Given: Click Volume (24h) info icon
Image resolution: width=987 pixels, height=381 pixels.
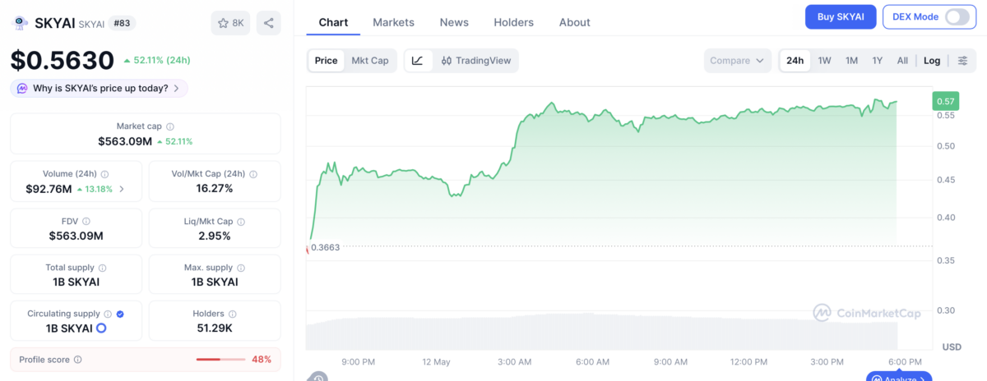Looking at the screenshot, I should [104, 174].
